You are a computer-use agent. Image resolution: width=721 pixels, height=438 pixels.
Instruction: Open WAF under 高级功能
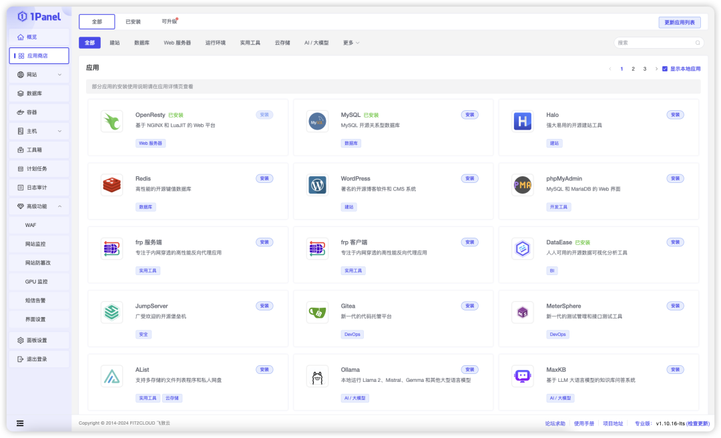39,226
